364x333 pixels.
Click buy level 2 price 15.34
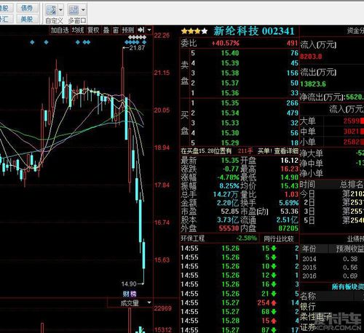coord(230,113)
